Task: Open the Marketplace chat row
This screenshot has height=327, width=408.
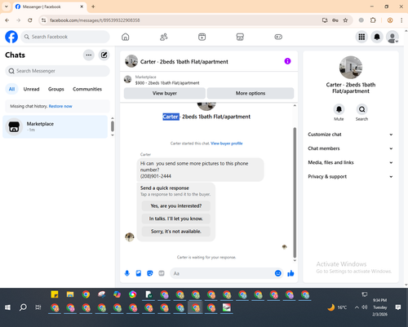Action: pyautogui.click(x=55, y=126)
